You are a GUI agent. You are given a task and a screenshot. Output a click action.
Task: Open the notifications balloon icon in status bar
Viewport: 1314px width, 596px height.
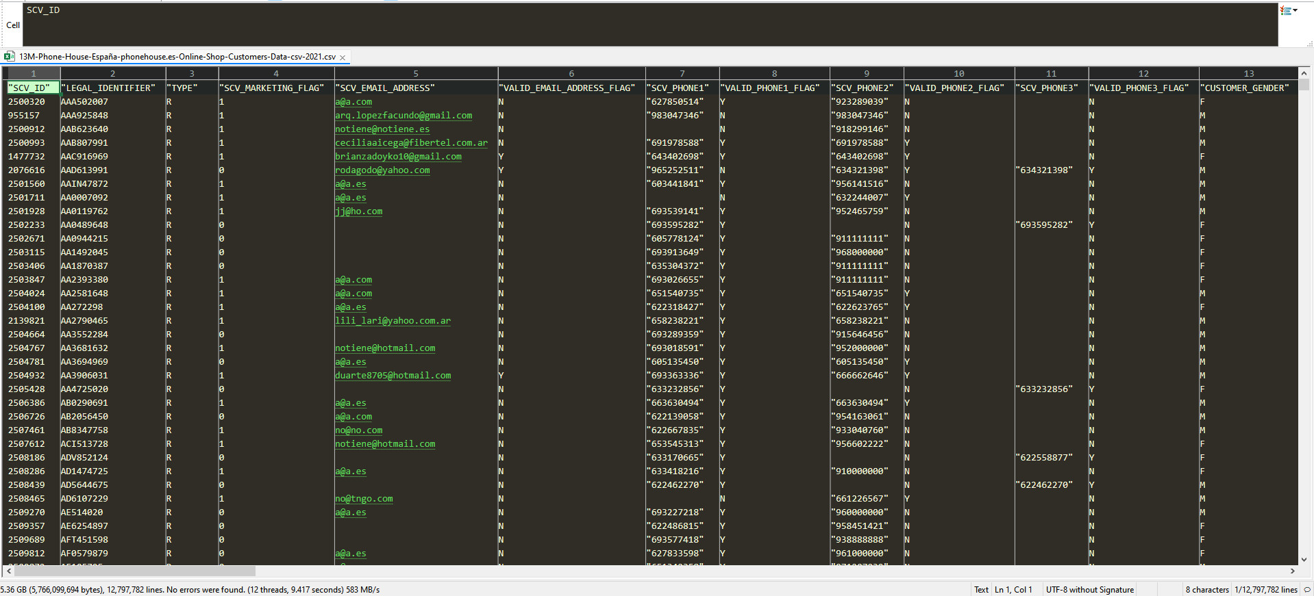click(x=1307, y=589)
